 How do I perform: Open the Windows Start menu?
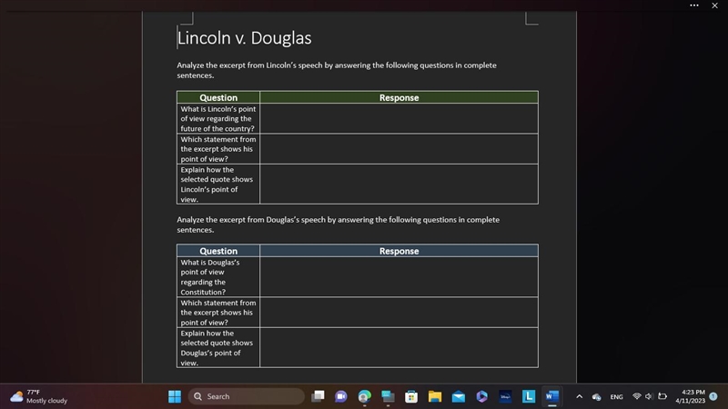click(175, 396)
